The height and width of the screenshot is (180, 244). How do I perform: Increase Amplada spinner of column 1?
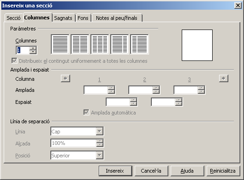pos(111,88)
